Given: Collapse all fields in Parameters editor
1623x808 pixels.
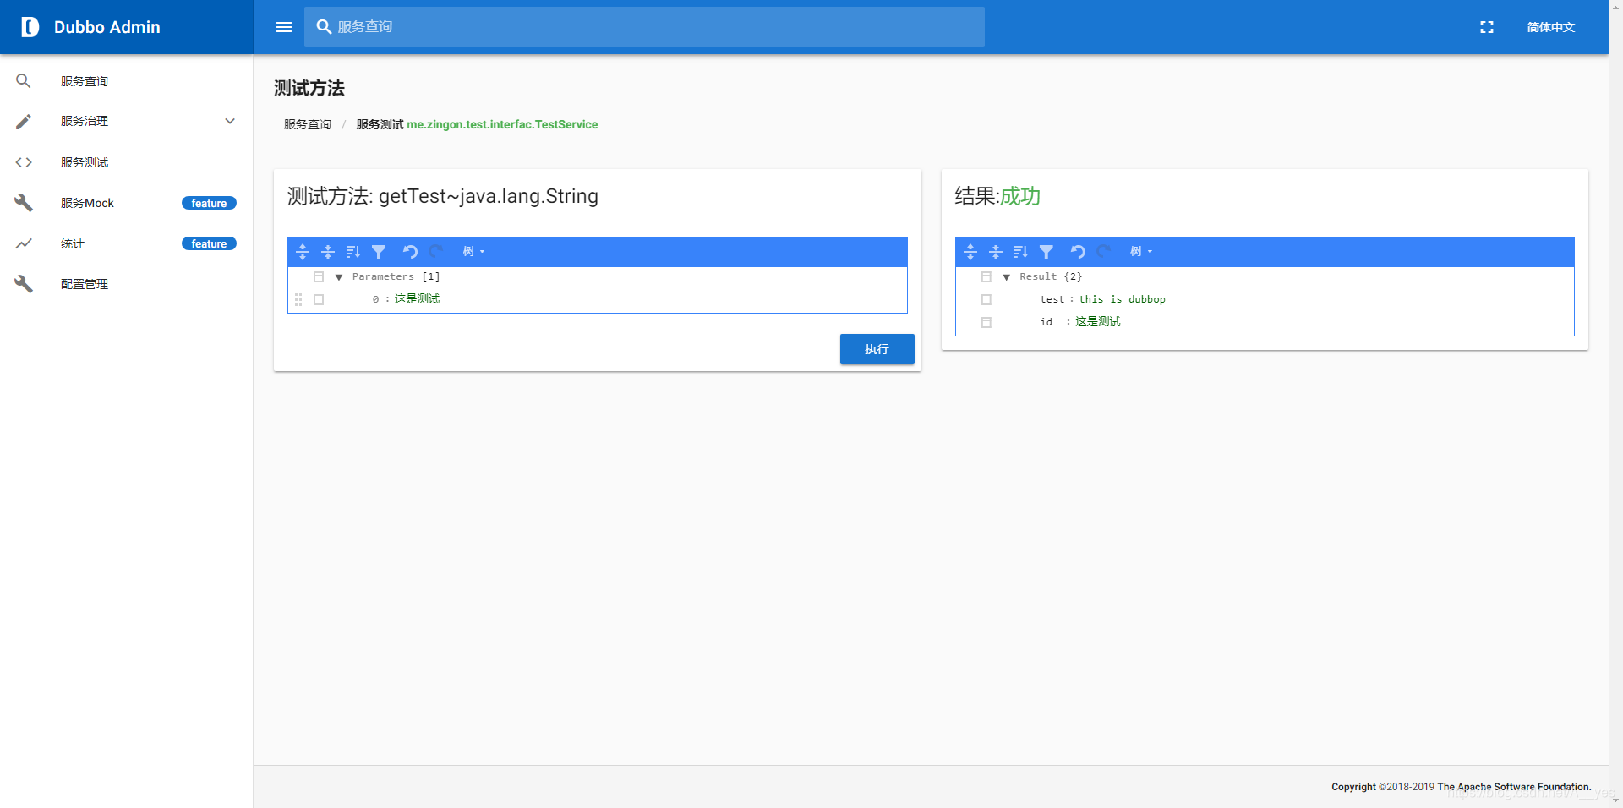Looking at the screenshot, I should click(x=328, y=252).
